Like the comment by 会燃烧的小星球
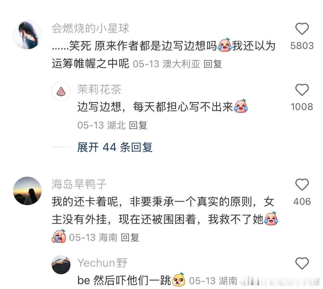 point(302,29)
